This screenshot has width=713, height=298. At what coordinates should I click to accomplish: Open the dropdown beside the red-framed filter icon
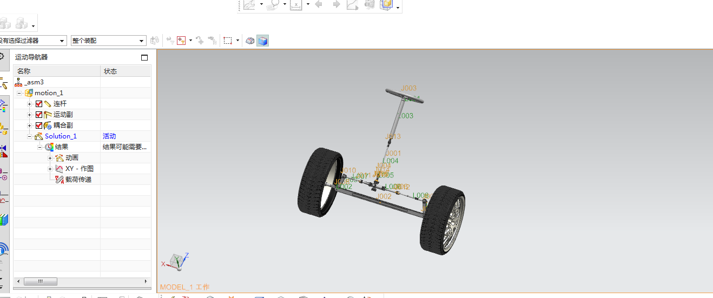[190, 41]
